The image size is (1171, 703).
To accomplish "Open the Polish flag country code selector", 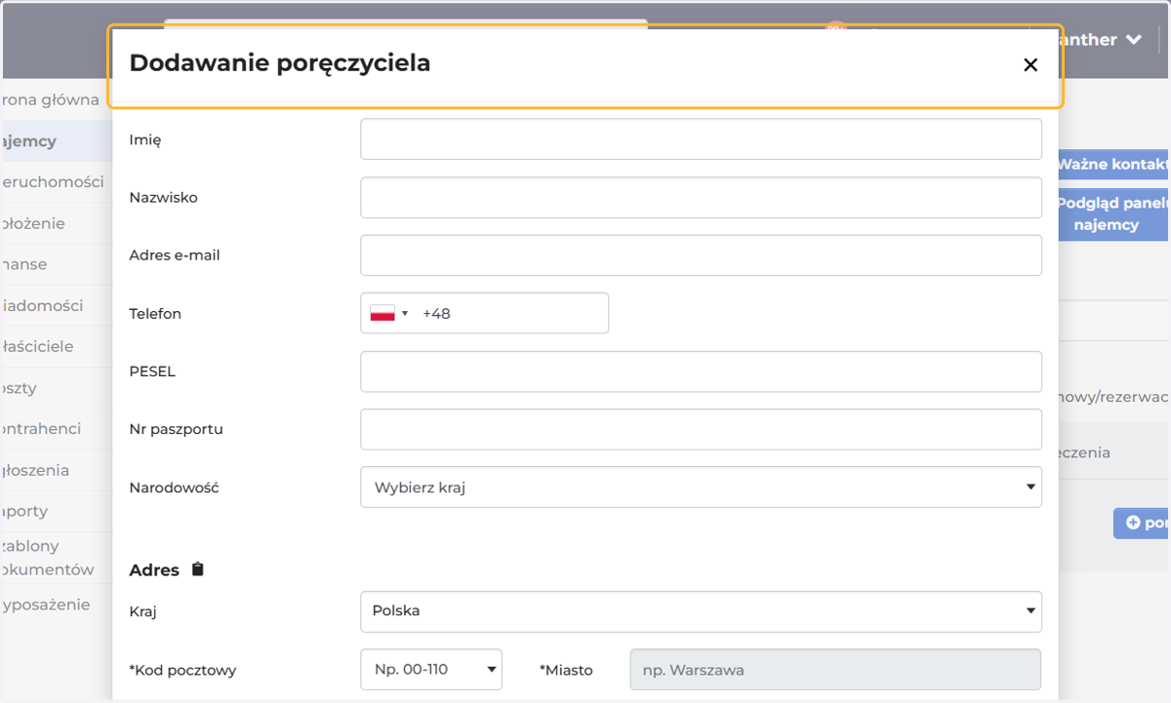I will [388, 314].
